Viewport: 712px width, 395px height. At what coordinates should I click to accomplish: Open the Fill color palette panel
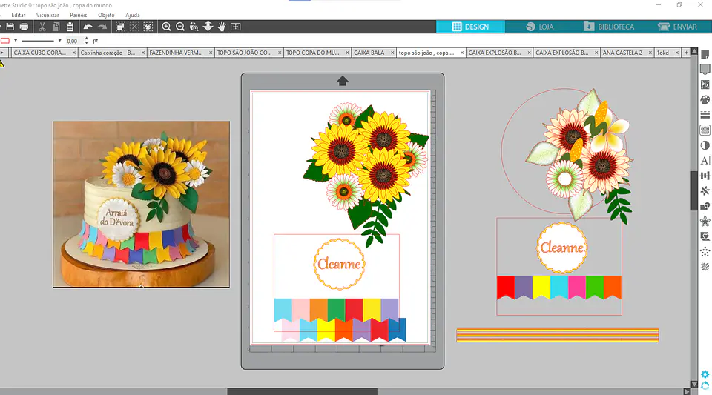pos(705,100)
